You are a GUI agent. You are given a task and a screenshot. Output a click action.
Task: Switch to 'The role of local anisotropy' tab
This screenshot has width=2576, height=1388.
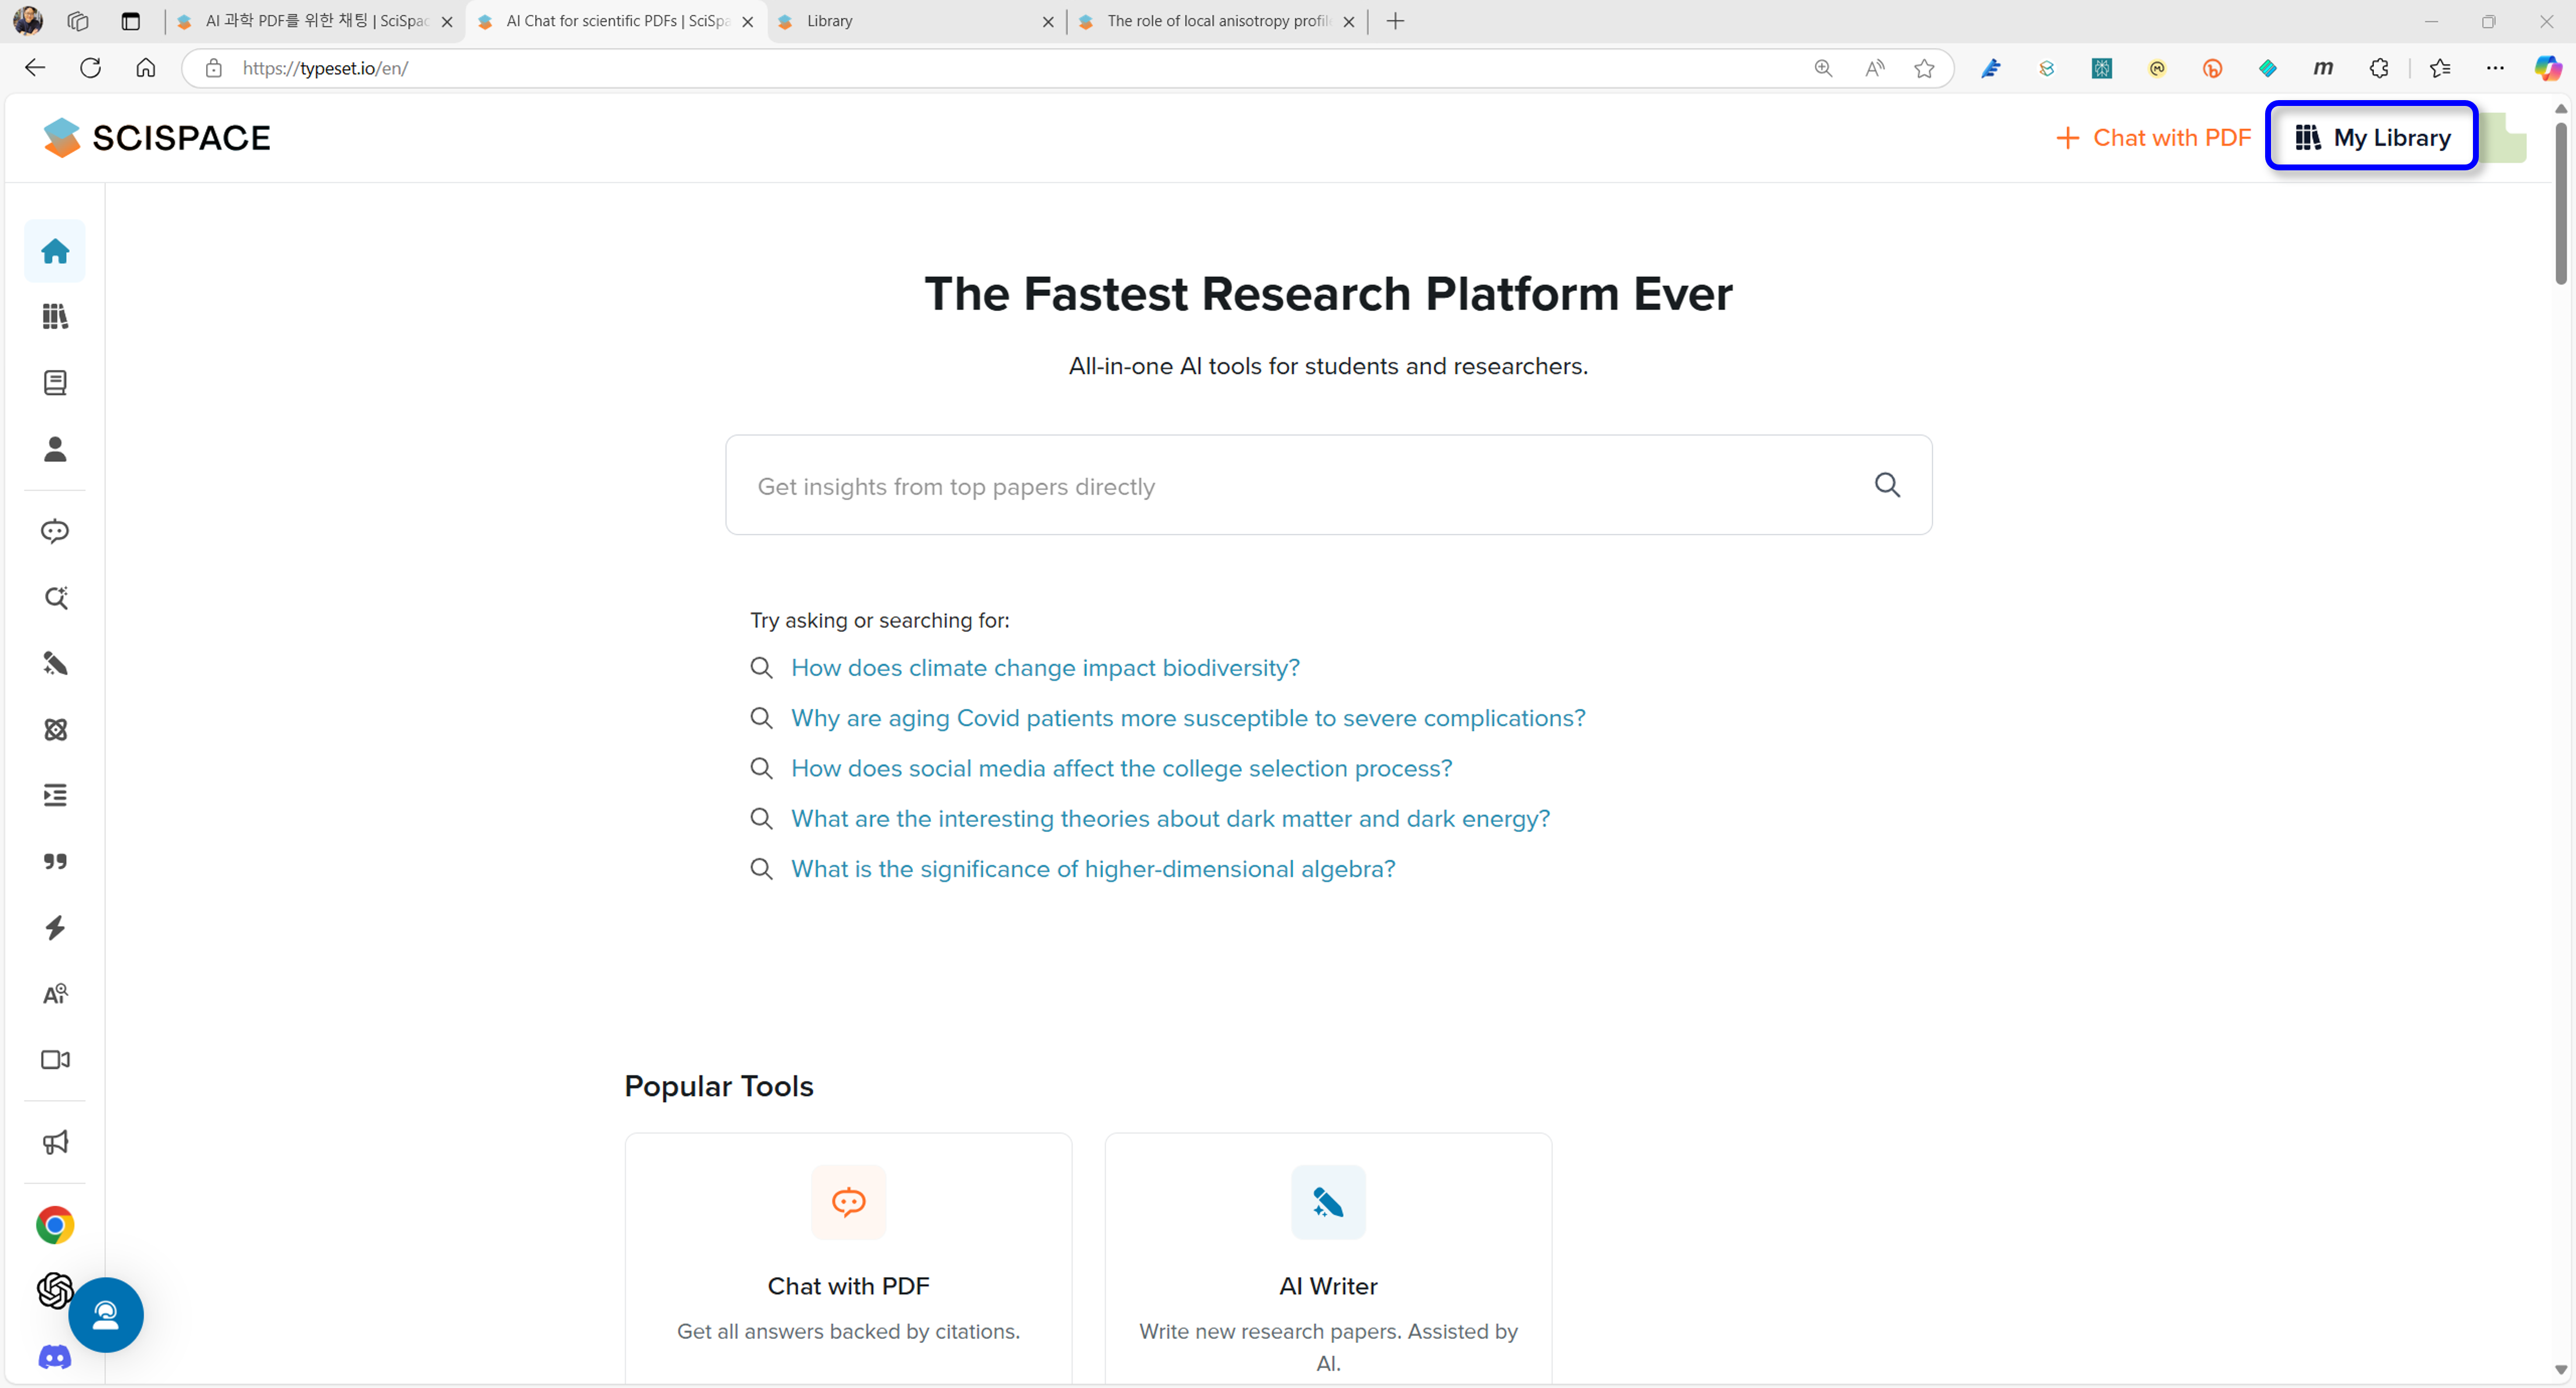(x=1216, y=21)
